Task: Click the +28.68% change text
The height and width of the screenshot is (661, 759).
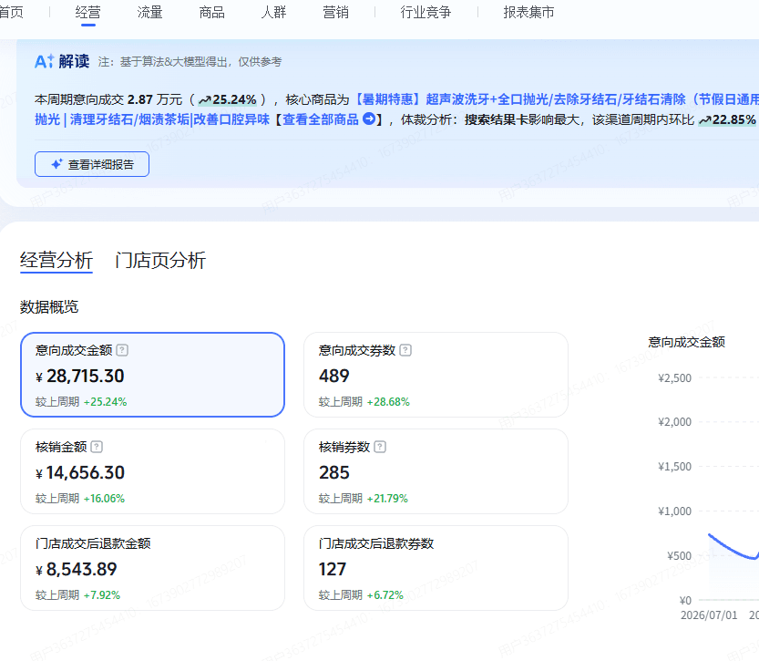Action: point(388,402)
